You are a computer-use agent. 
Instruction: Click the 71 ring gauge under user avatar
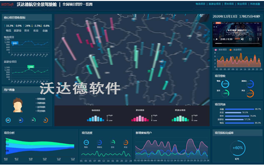(x=45, y=120)
